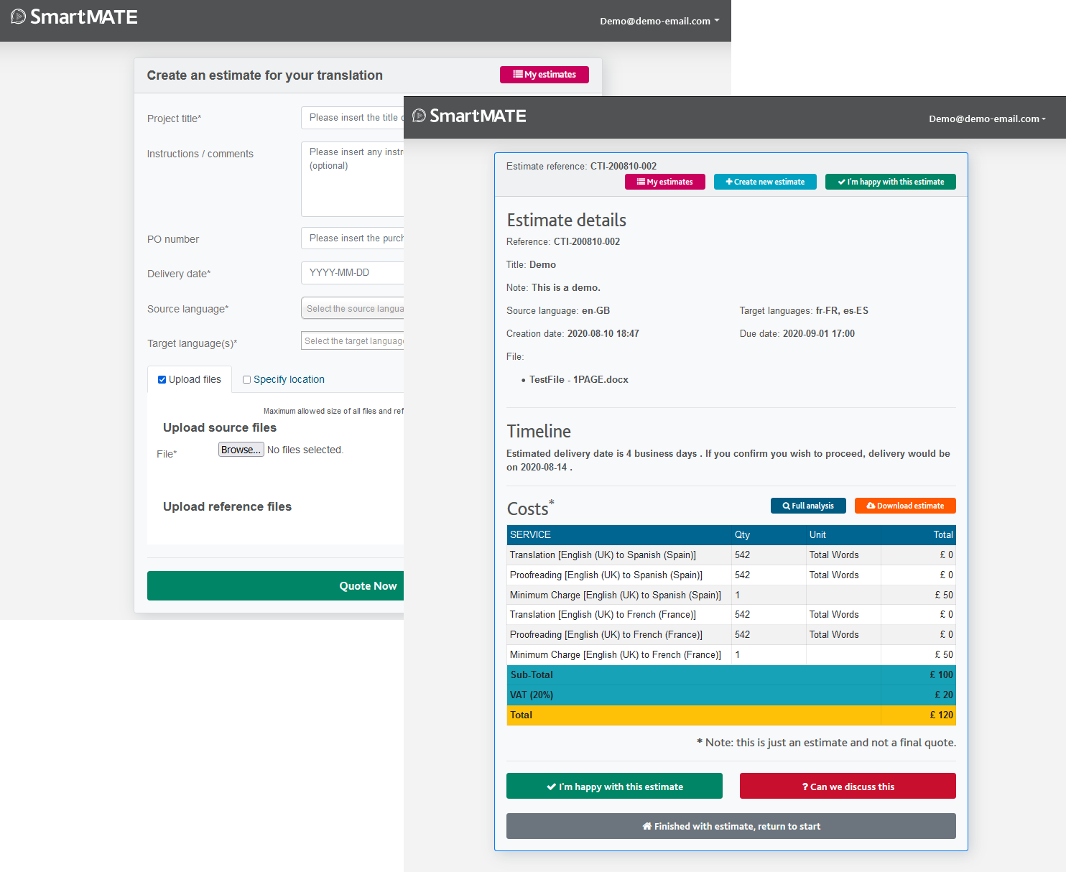Screen dimensions: 1066x872
Task: Click the list icon on the pink My estimates button
Action: click(518, 75)
